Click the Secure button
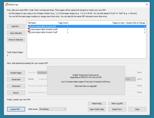The image size is (154, 118). 16,93
